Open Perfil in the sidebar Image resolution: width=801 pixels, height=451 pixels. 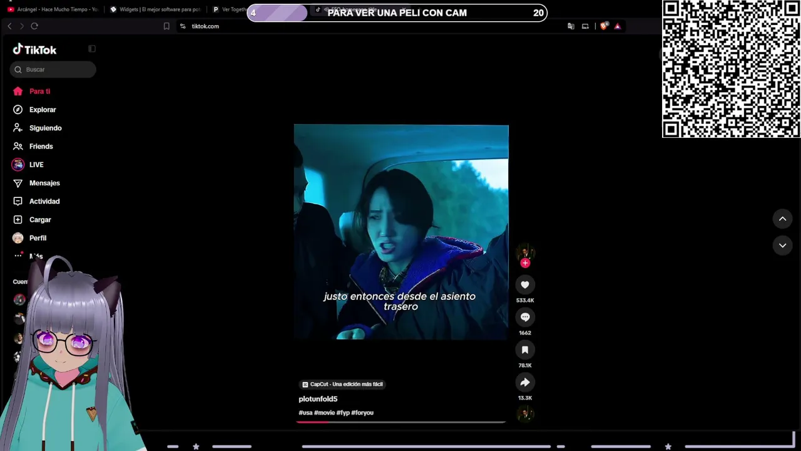(38, 238)
